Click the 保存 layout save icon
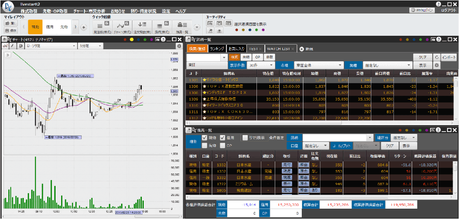 point(11,30)
